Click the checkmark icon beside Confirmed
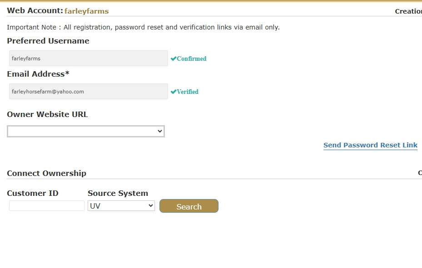This screenshot has height=268, width=422. point(173,58)
